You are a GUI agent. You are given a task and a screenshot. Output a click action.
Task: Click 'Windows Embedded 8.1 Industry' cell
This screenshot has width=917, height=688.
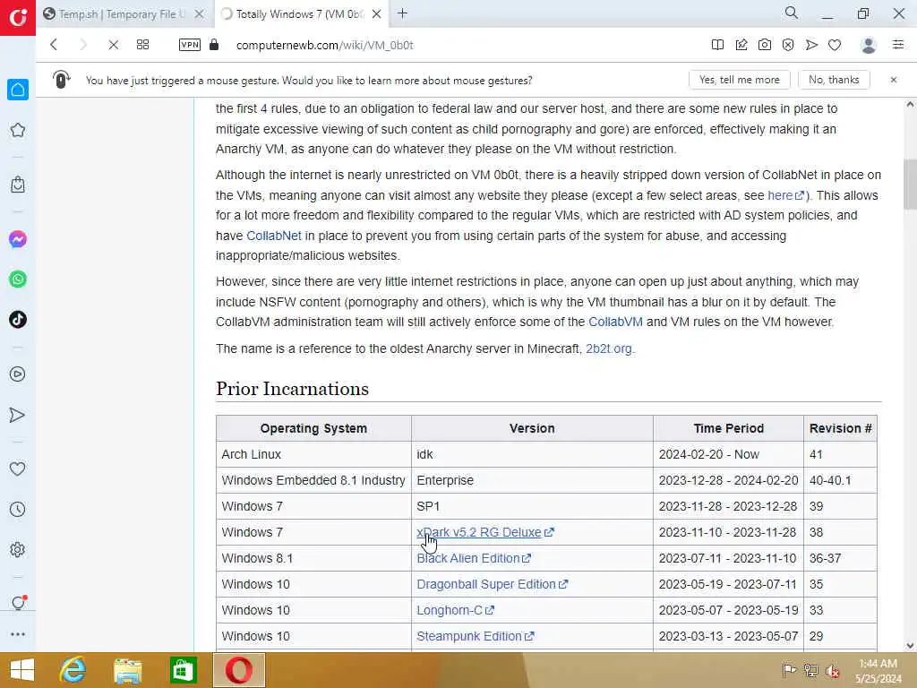pyautogui.click(x=313, y=480)
